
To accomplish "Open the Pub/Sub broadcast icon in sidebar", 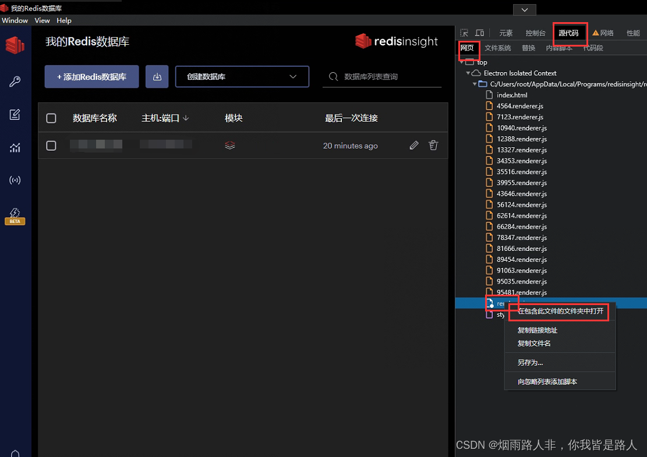I will click(15, 180).
